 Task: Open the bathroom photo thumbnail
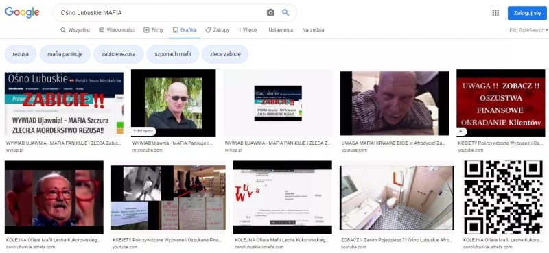pyautogui.click(x=397, y=197)
